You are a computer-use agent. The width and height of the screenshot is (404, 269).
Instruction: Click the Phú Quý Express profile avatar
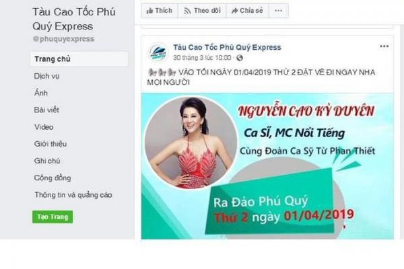pos(158,52)
